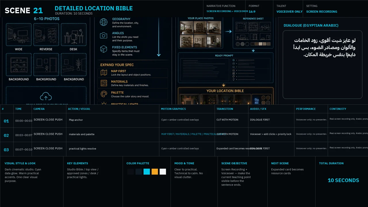Expand the Map First spec row

(x=133, y=73)
